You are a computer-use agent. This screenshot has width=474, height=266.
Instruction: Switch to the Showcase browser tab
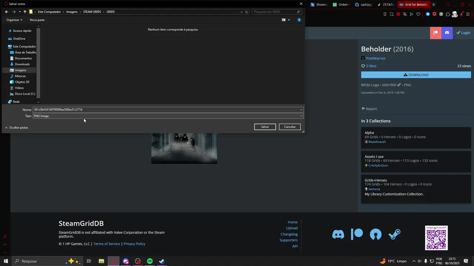pos(319,5)
